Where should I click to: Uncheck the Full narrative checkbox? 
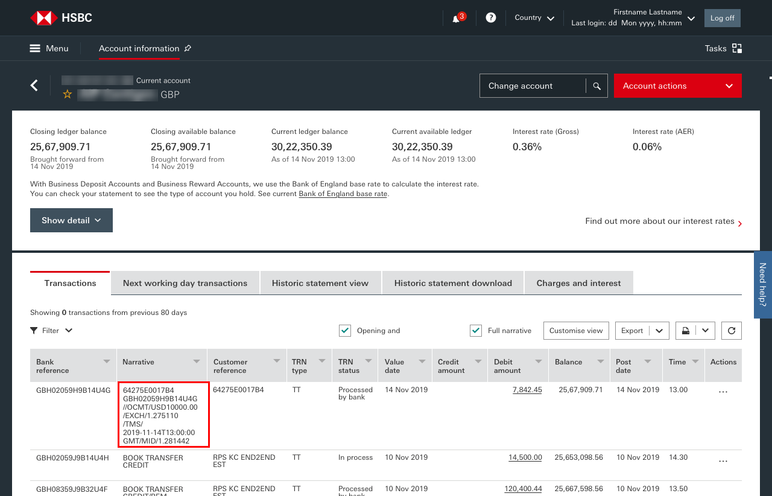click(476, 331)
